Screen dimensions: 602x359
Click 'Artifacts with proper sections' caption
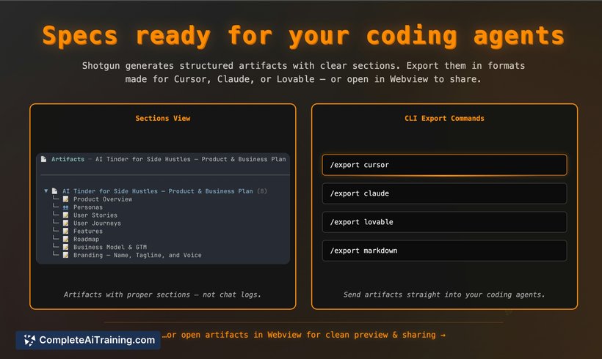pyautogui.click(x=162, y=295)
